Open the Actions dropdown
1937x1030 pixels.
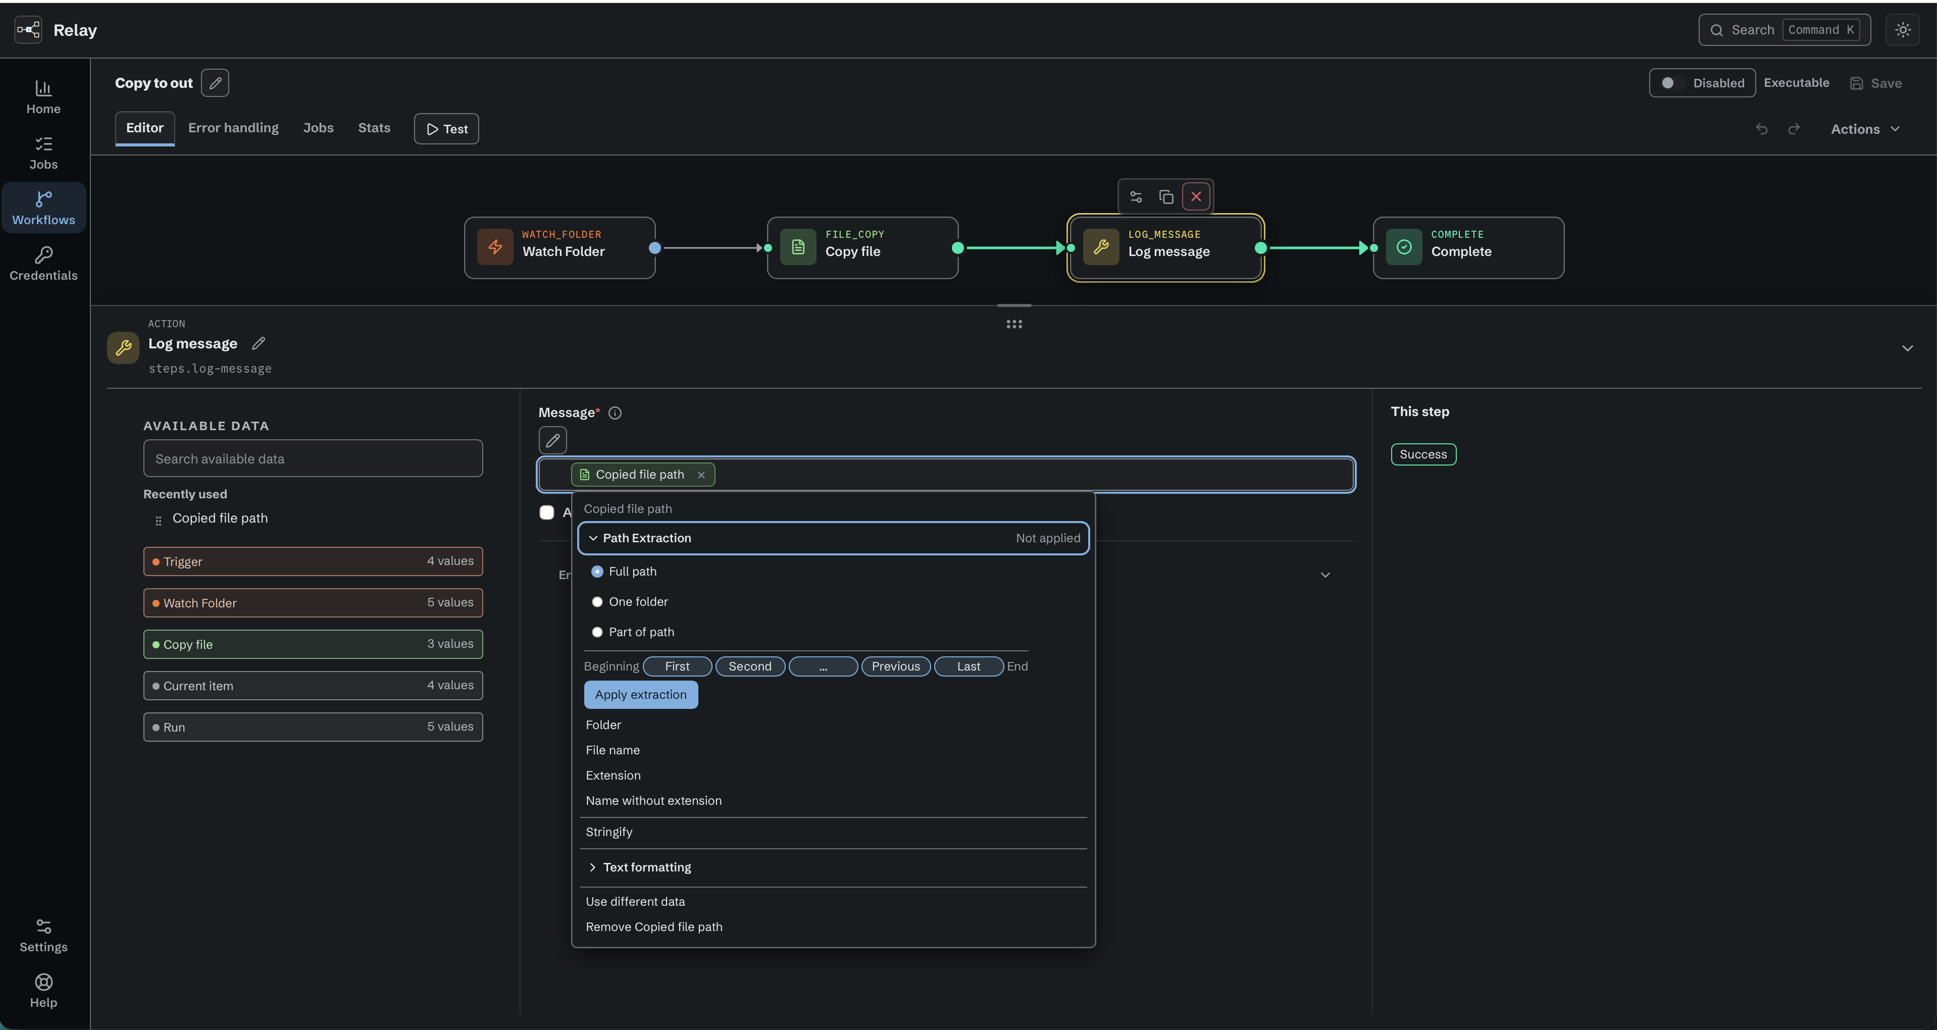pos(1866,129)
